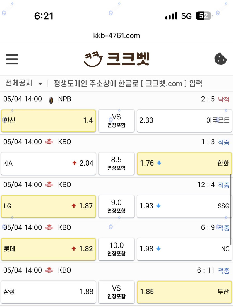Expand the 전체공지 dropdown

tap(24, 83)
